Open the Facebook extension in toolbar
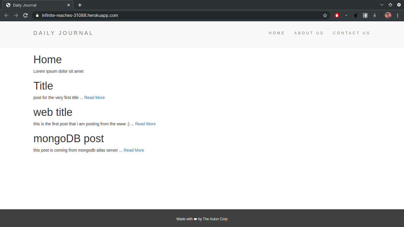Screen dimensions: 404x227 tap(365, 15)
